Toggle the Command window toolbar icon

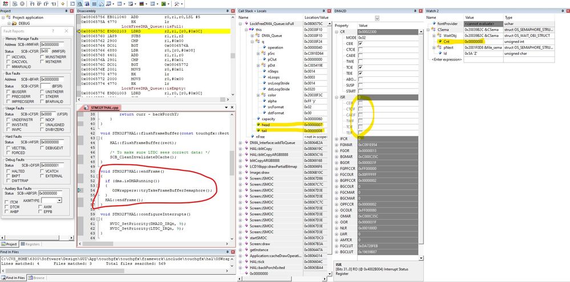[x=72, y=3]
